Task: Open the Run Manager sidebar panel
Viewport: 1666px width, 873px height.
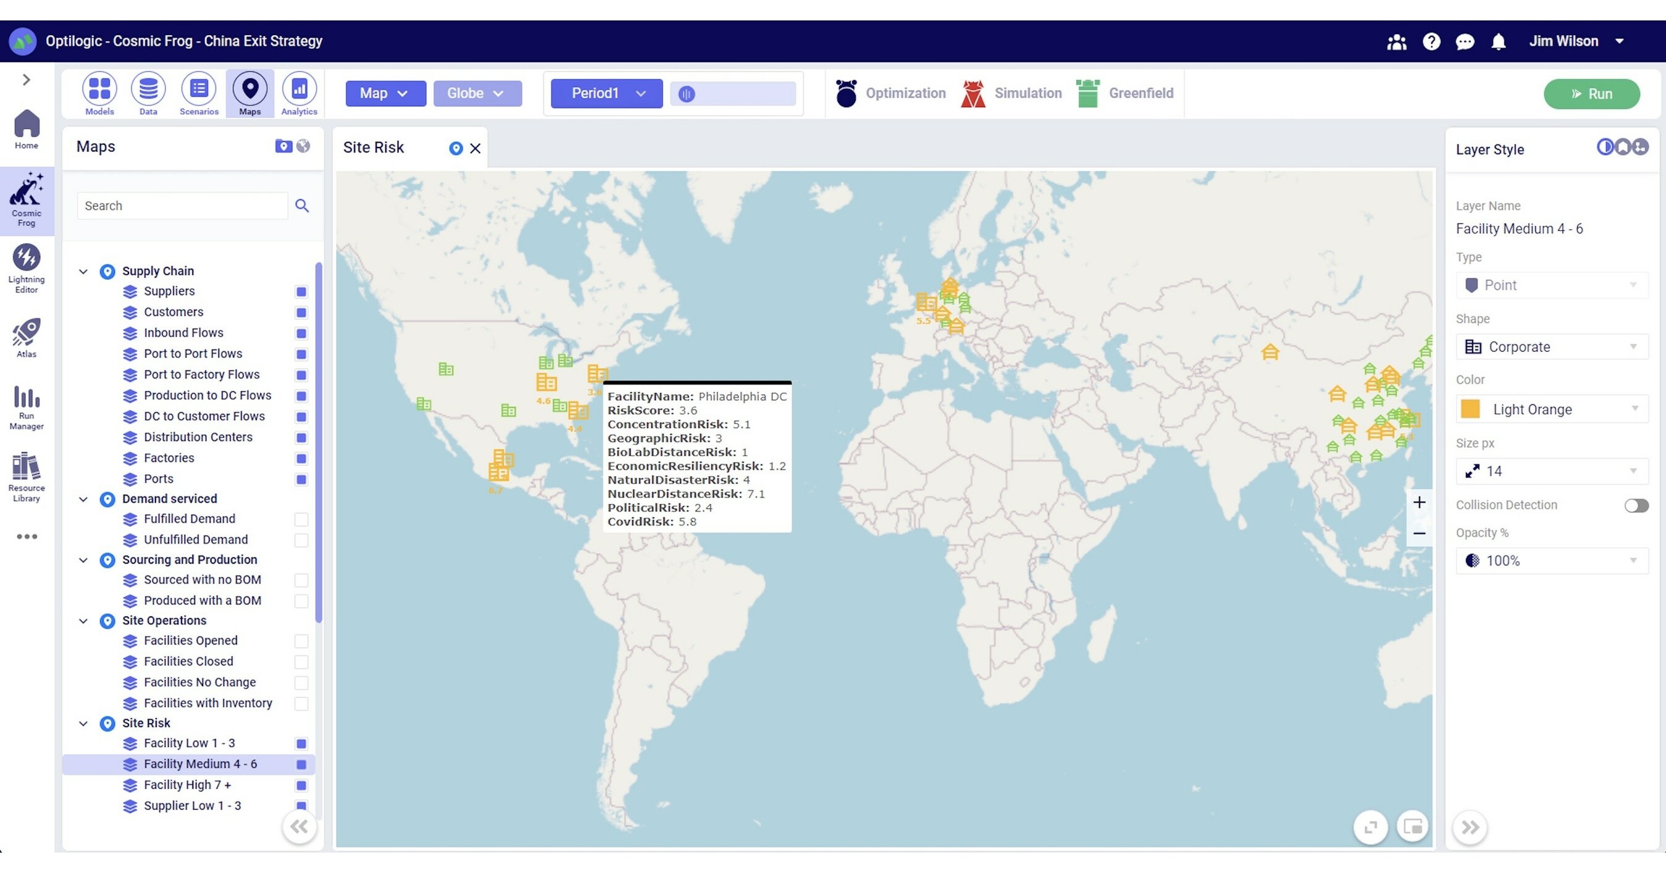Action: click(x=27, y=404)
